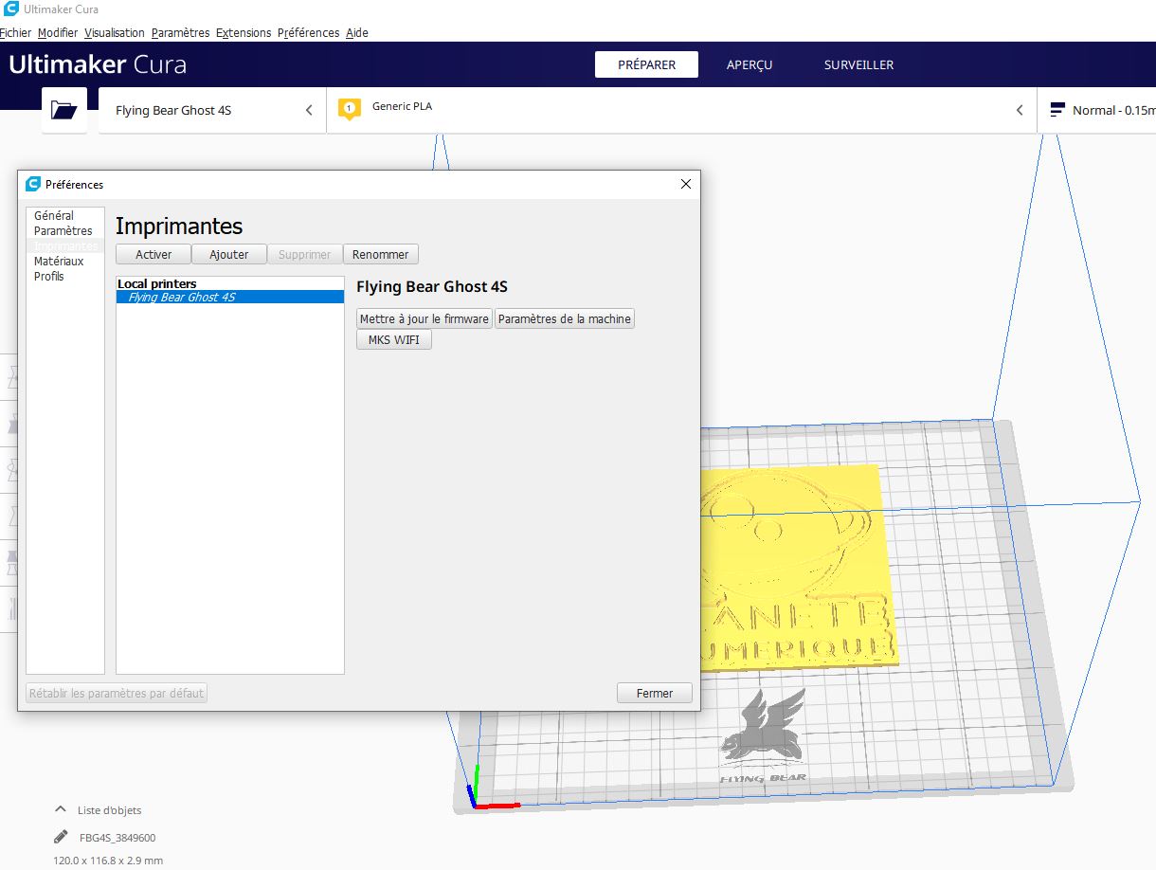This screenshot has height=870, width=1156.
Task: Open the Modifier menu
Action: [x=58, y=32]
